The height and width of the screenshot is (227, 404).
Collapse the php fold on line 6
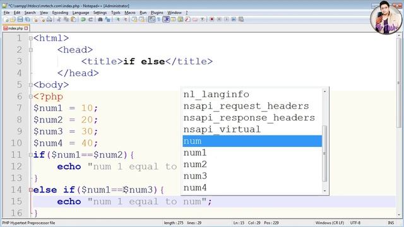point(31,96)
